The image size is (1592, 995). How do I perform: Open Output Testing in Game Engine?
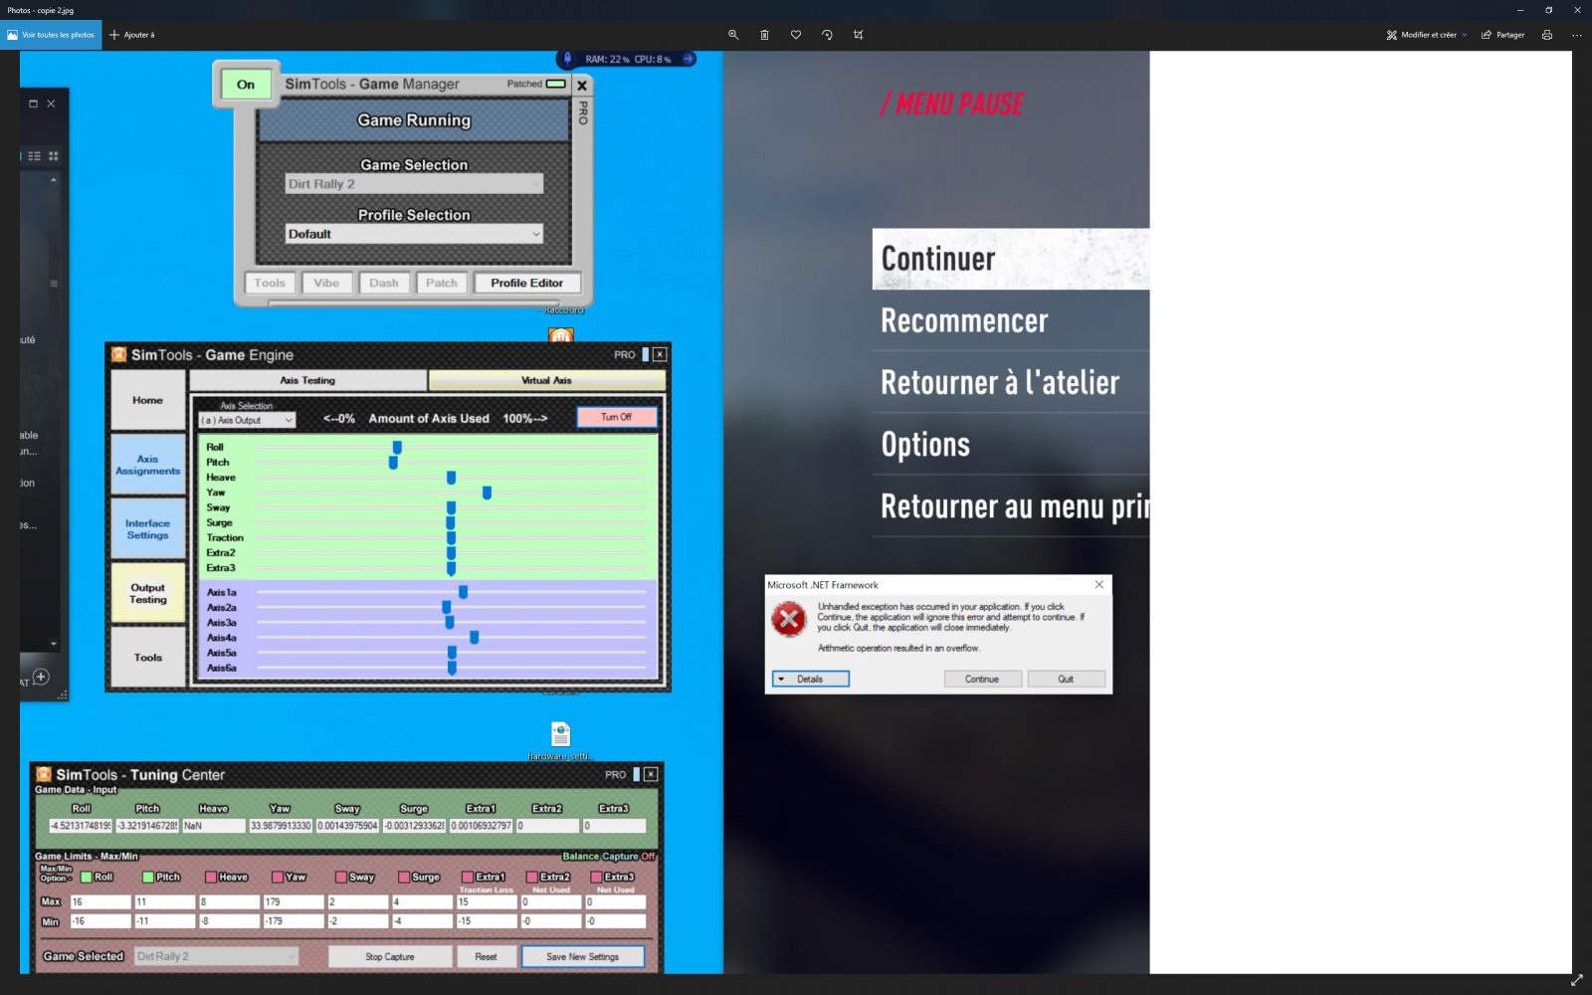coord(147,594)
